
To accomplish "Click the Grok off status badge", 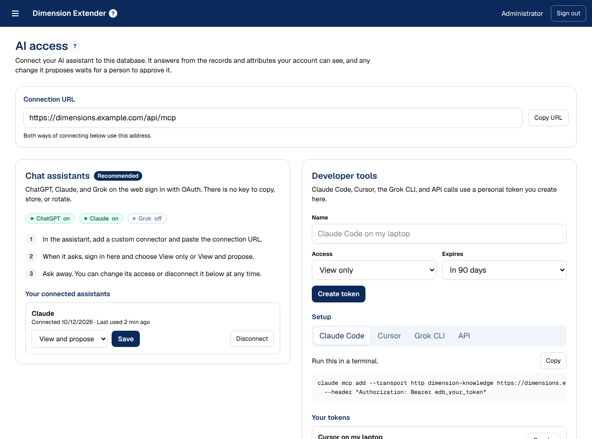I will click(148, 219).
